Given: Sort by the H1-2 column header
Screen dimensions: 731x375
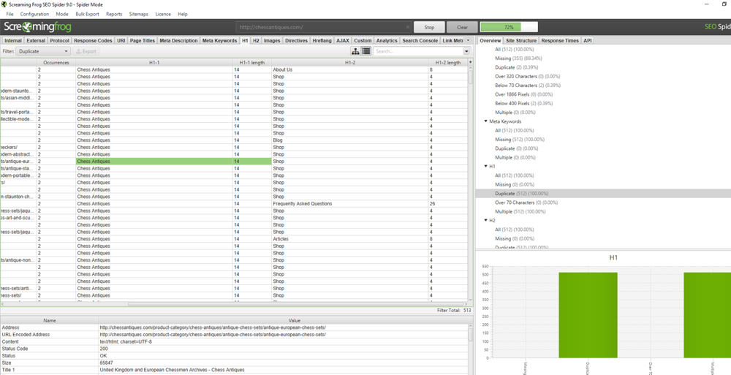Looking at the screenshot, I should pyautogui.click(x=349, y=63).
